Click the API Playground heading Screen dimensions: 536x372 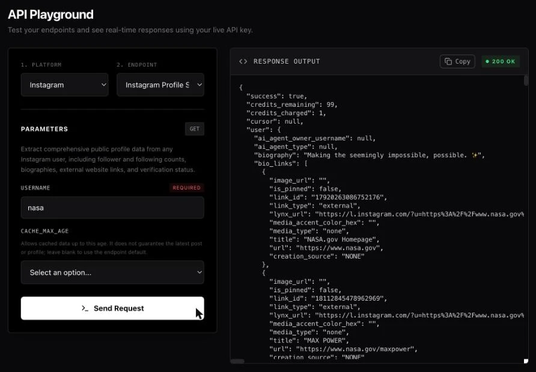[x=50, y=14]
